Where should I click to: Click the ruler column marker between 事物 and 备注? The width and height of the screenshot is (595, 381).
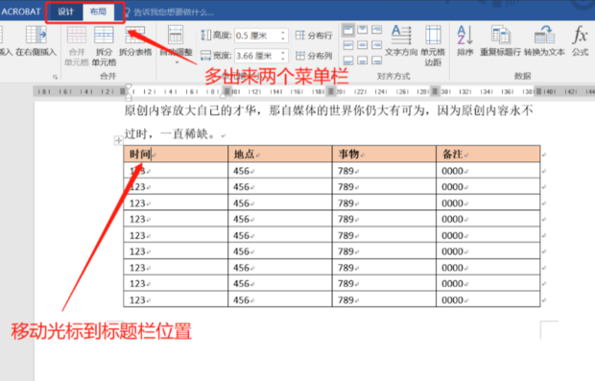pos(436,91)
